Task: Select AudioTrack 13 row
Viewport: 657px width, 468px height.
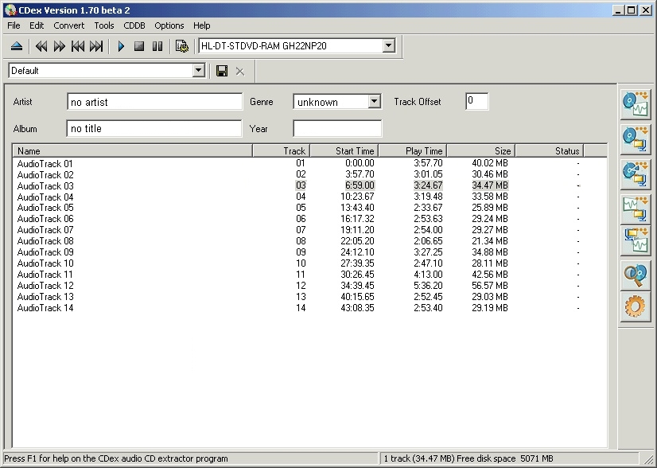Action: tap(309, 297)
